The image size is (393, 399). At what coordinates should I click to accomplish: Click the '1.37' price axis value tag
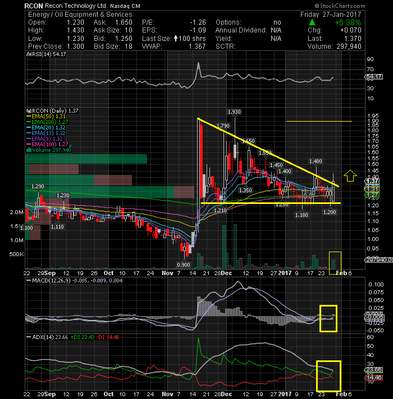372,181
